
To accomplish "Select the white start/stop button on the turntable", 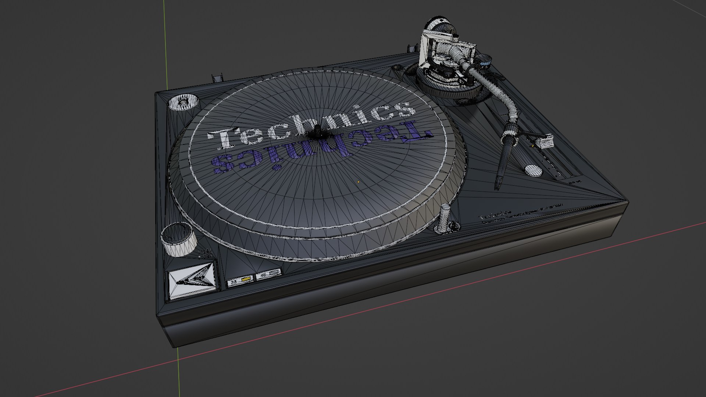I will tap(192, 281).
